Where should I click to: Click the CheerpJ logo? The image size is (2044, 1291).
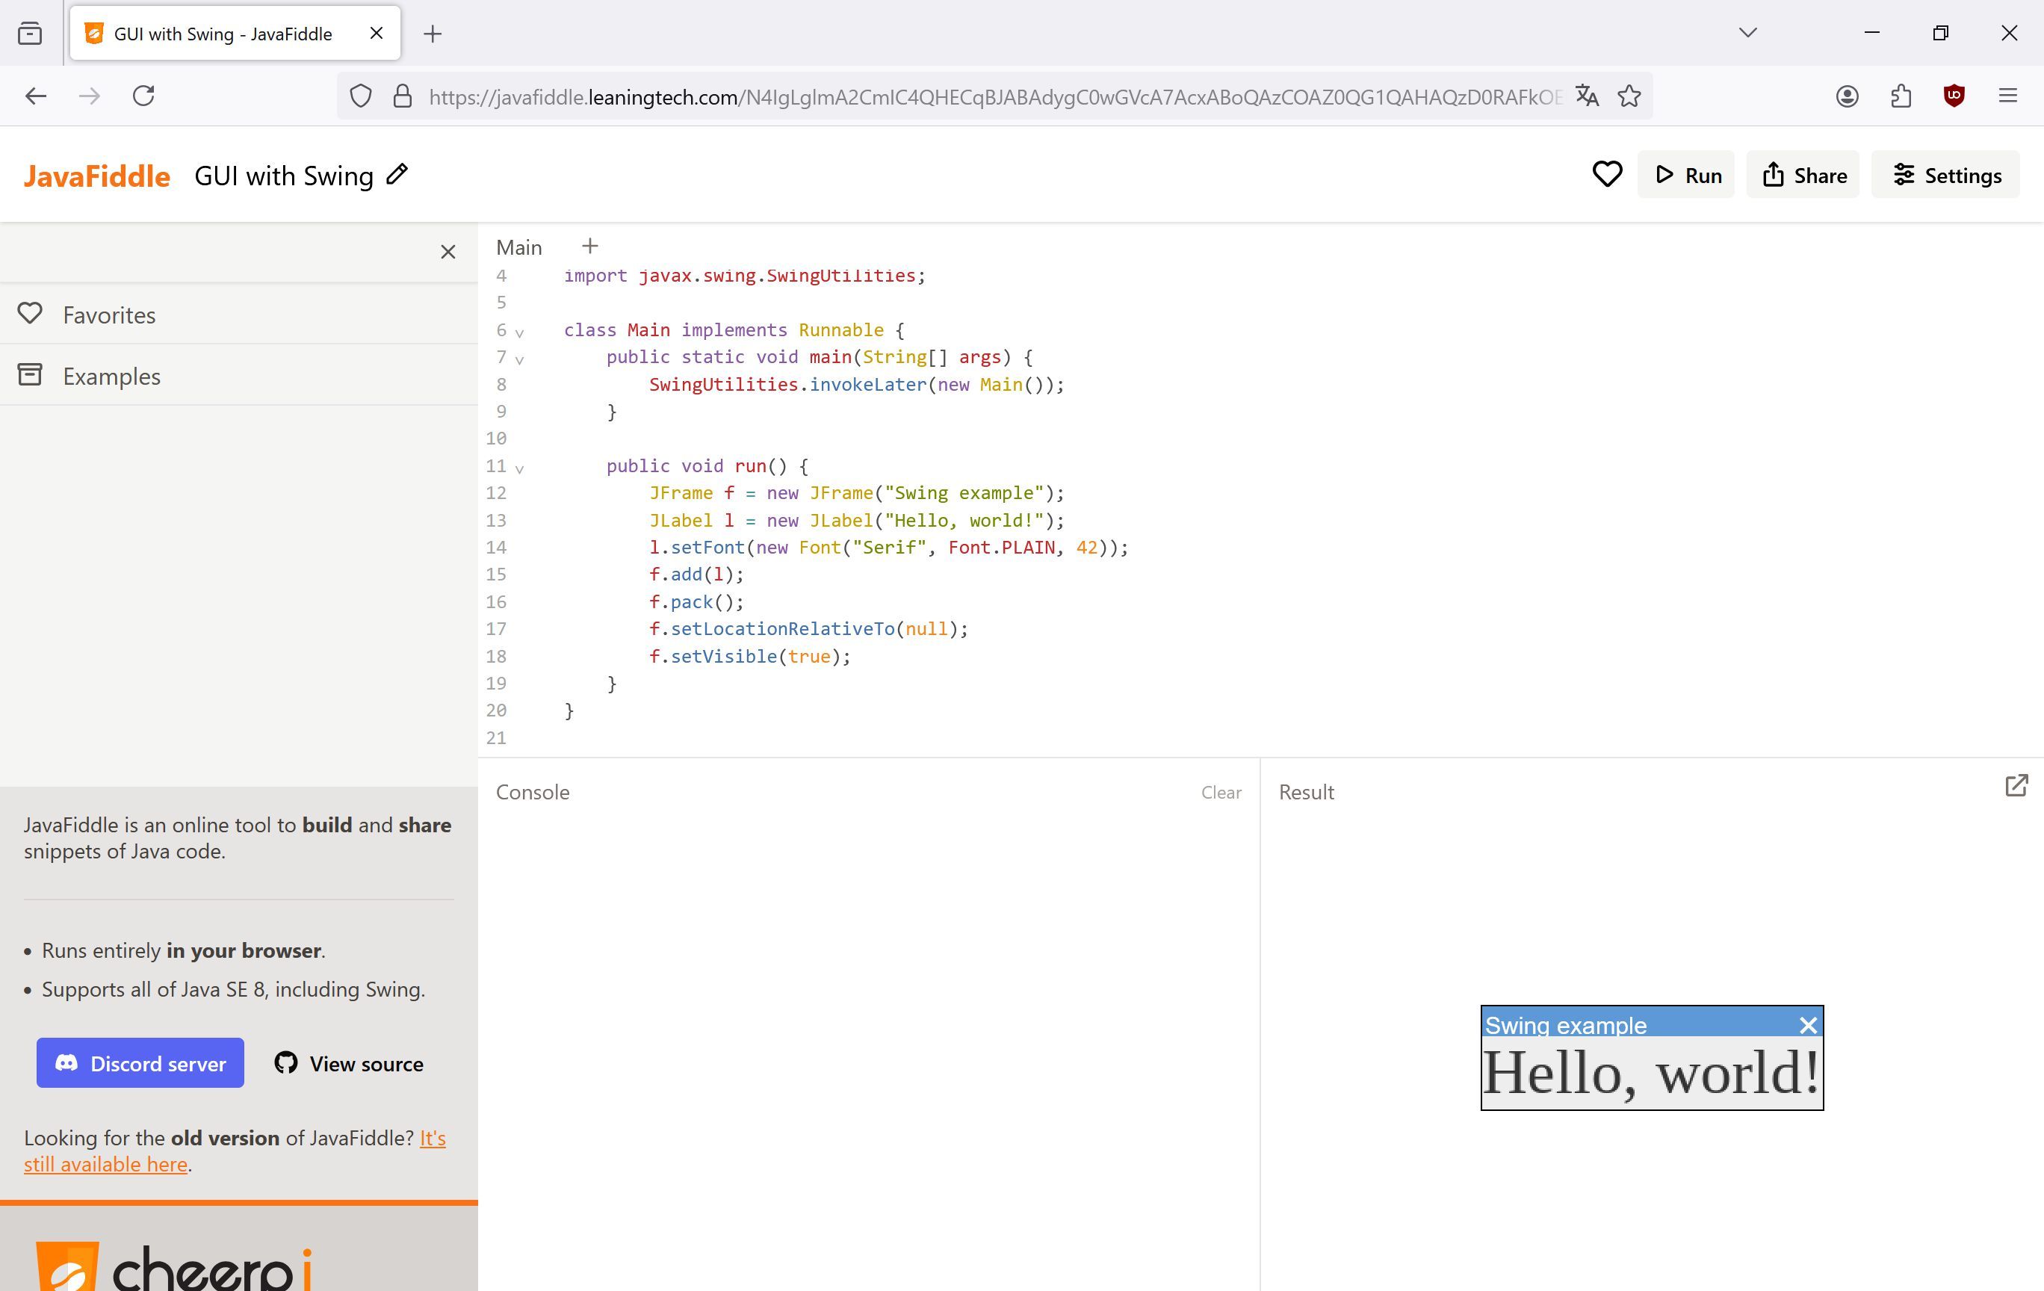click(x=174, y=1268)
